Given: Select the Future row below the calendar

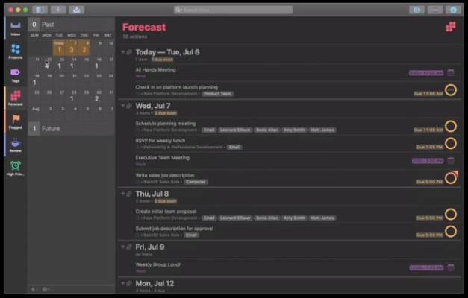Looking at the screenshot, I should 71,129.
